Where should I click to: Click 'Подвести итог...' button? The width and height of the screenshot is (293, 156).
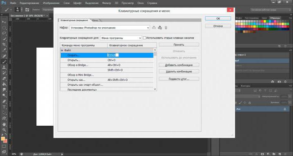click(179, 79)
